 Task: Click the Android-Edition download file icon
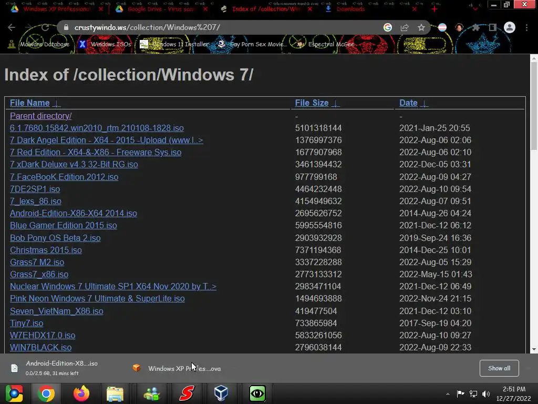[14, 368]
